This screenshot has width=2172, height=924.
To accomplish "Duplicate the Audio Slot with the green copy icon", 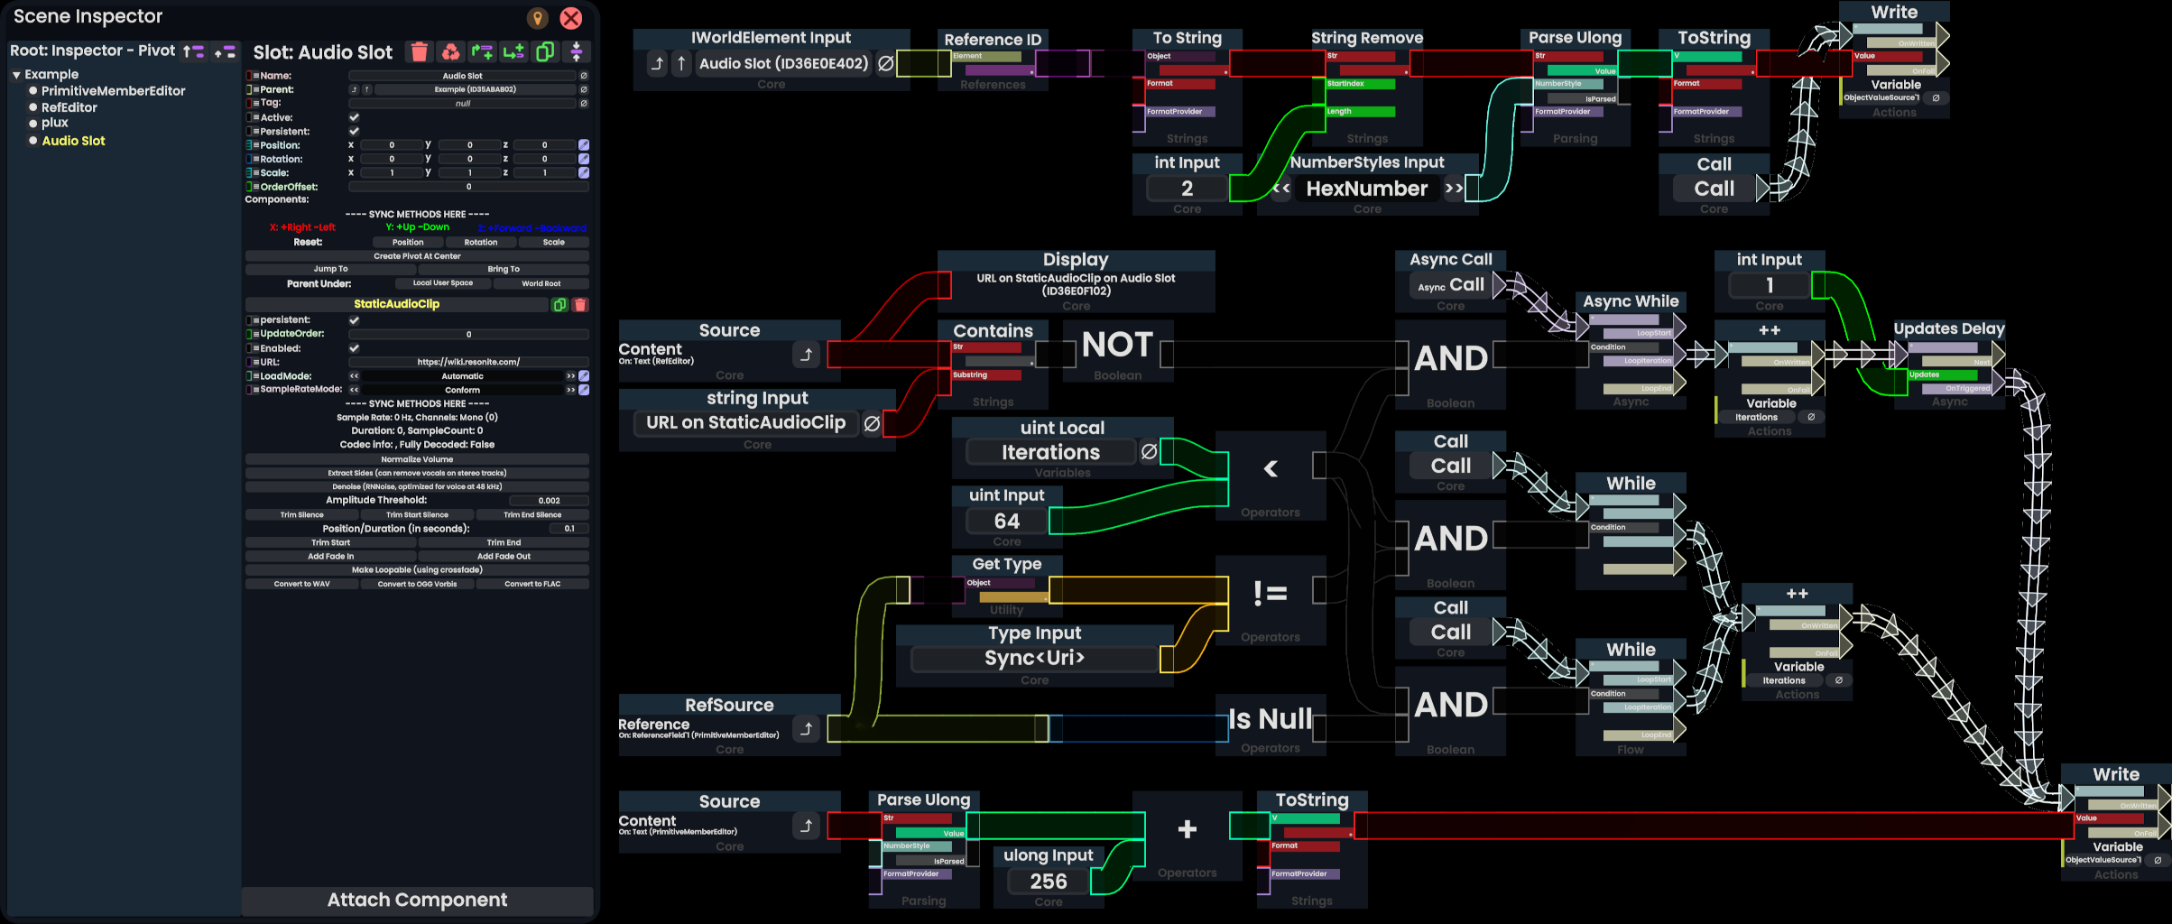I will pos(545,52).
